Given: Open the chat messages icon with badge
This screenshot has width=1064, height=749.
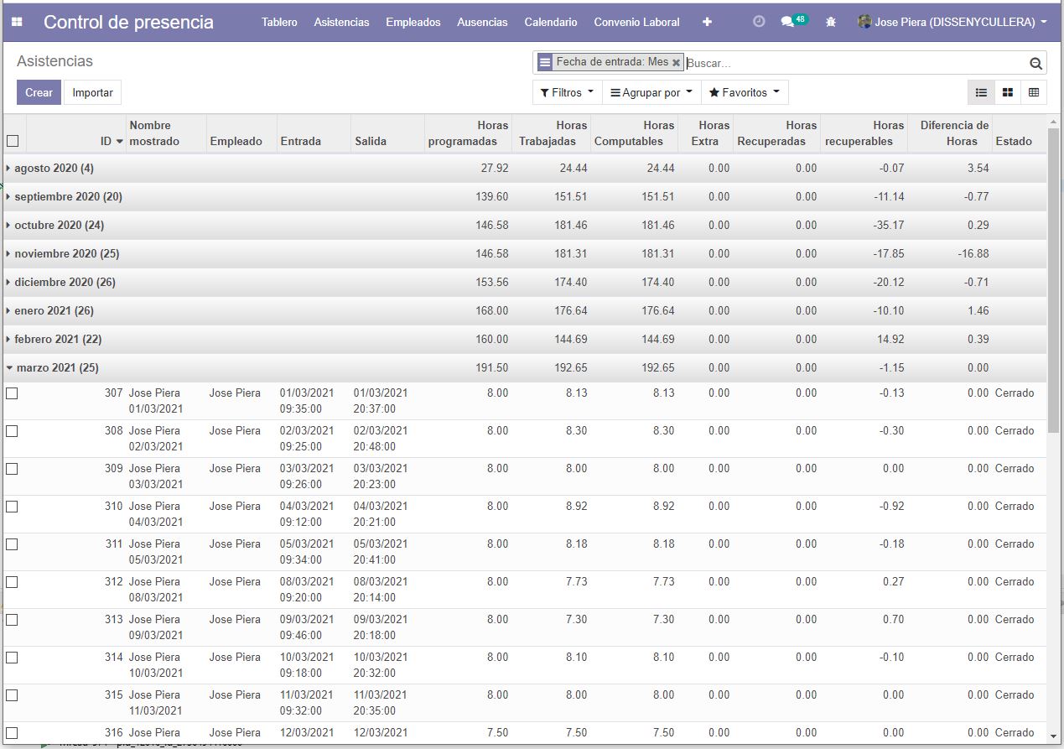Looking at the screenshot, I should coord(788,23).
